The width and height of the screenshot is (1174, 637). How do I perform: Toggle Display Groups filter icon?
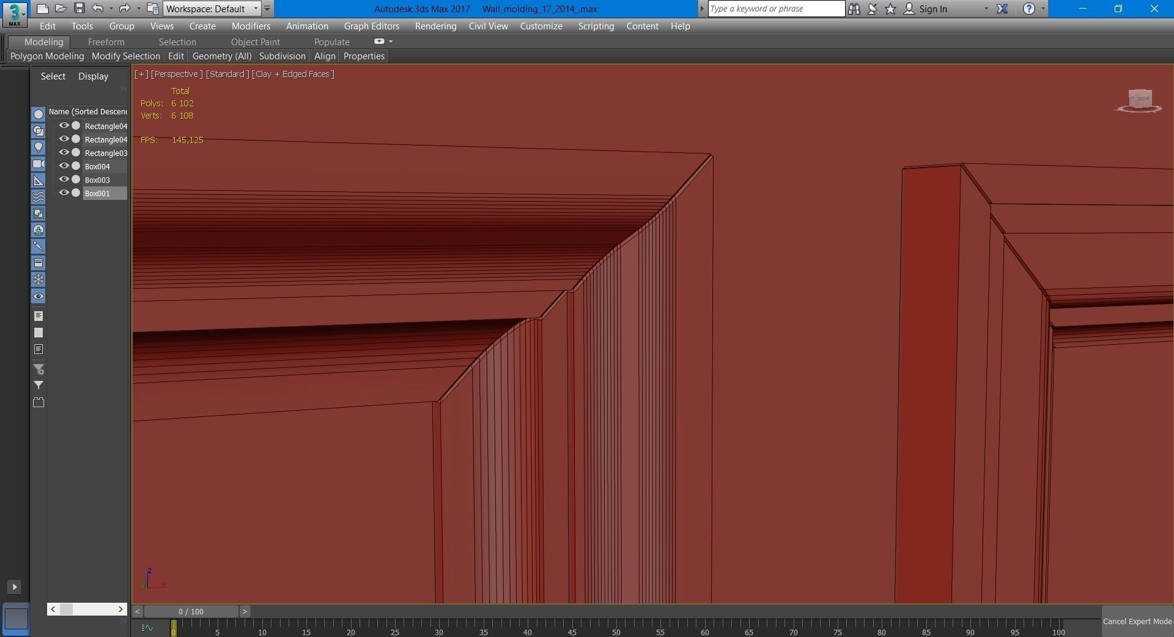[39, 213]
